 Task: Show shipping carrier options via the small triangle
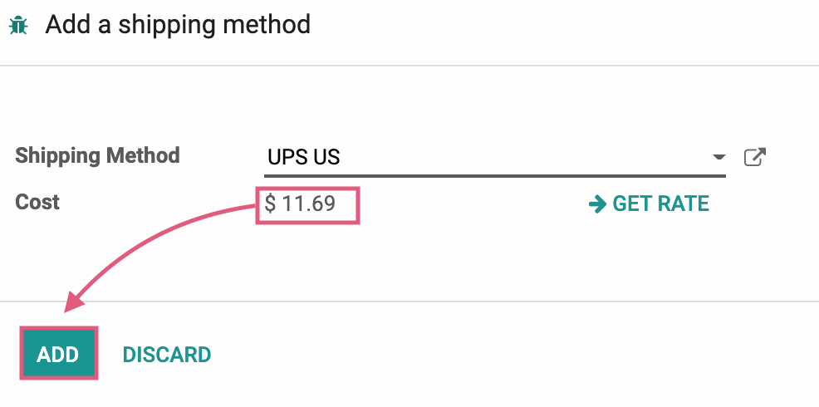pyautogui.click(x=719, y=157)
